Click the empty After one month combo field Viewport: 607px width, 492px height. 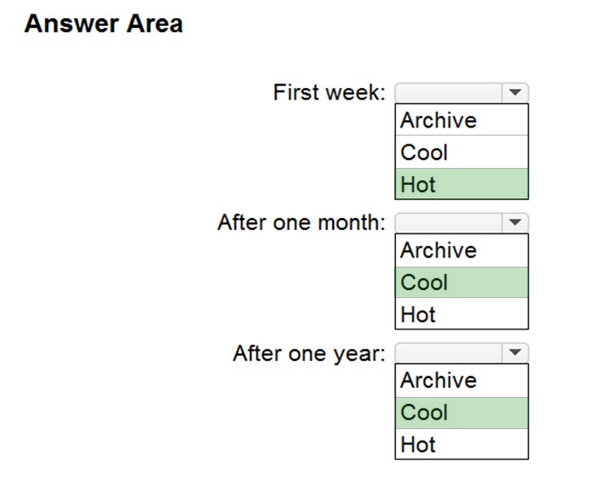pos(449,223)
